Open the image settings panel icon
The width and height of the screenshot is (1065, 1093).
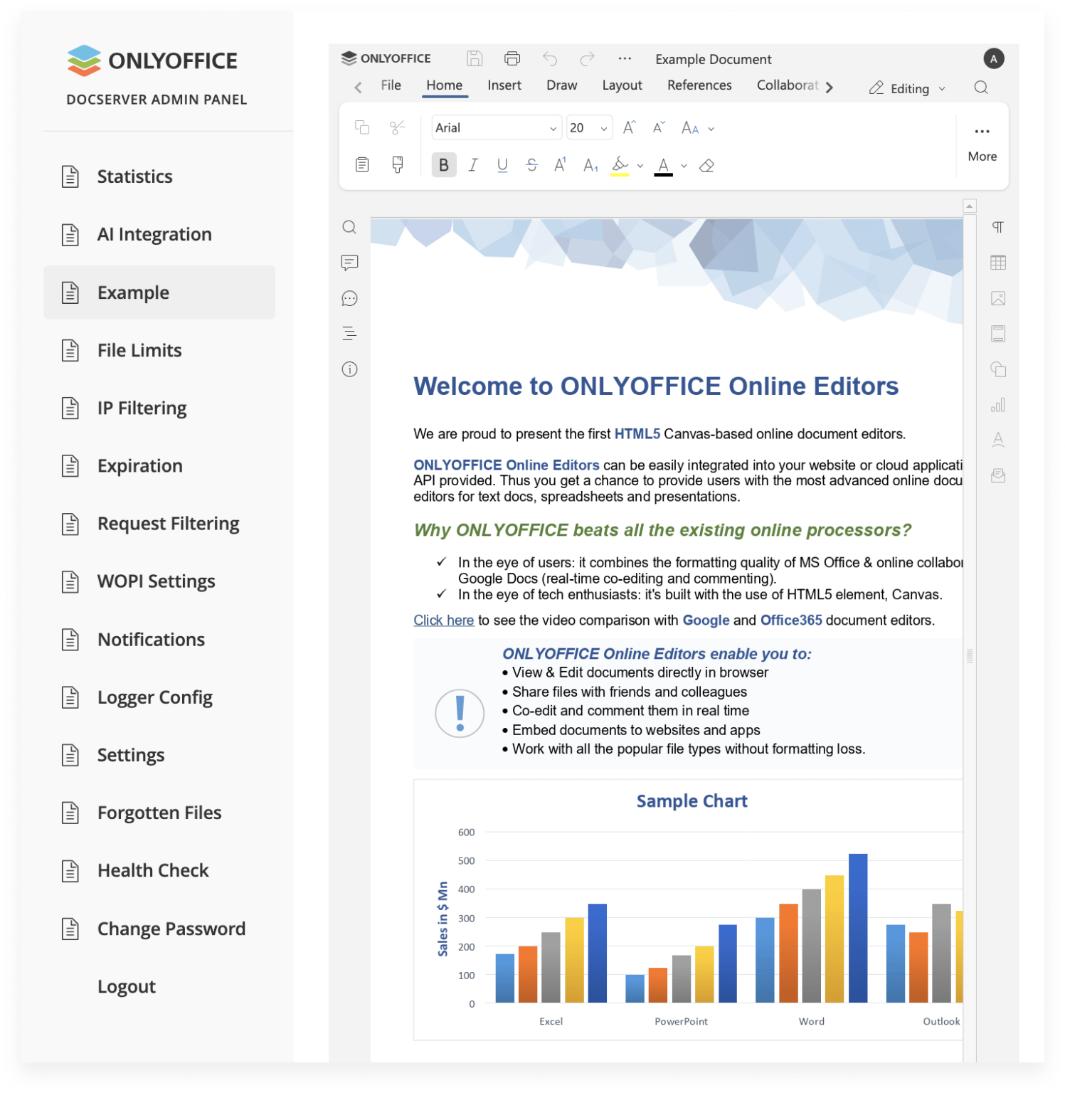pyautogui.click(x=998, y=297)
